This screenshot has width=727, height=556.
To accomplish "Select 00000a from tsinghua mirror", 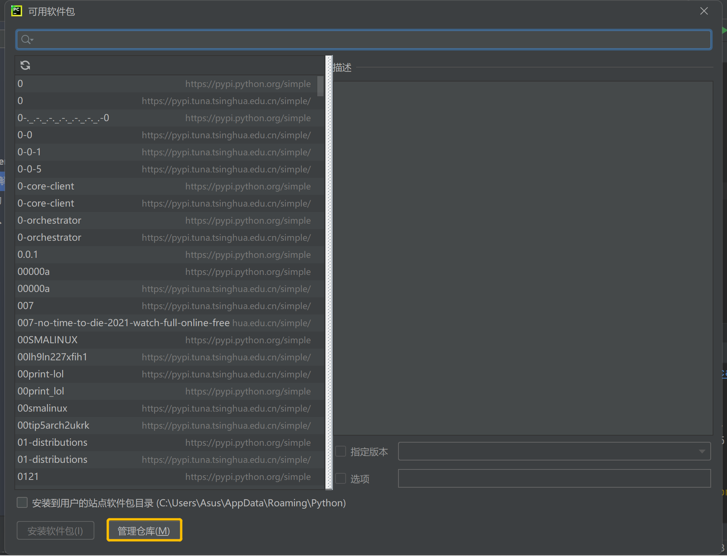I will 170,289.
